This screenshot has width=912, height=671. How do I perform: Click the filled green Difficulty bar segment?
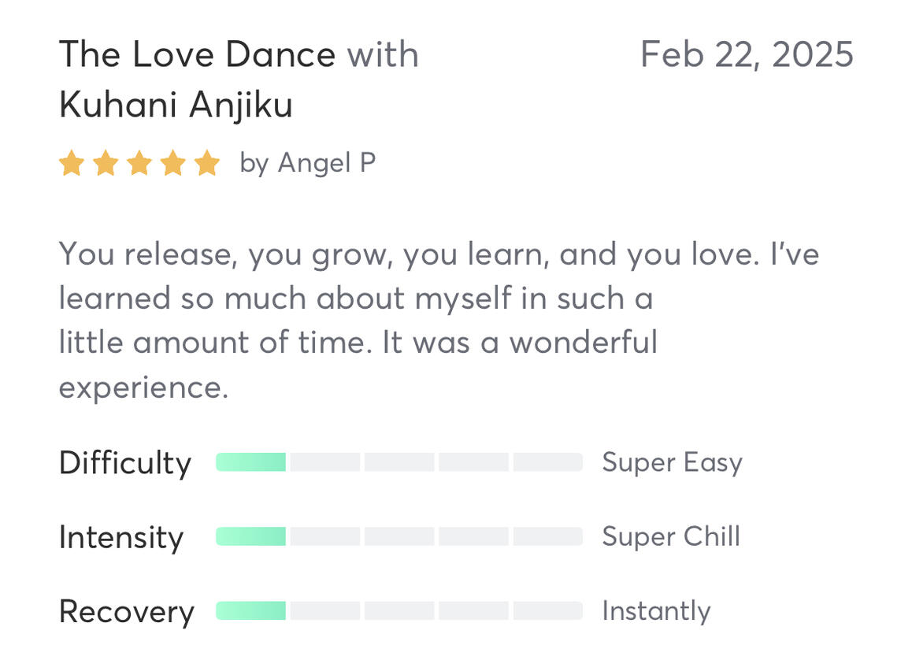(251, 462)
